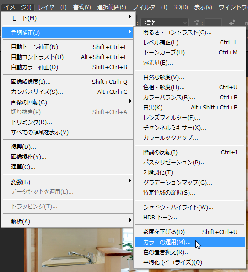Choose シャドウ・ハイライト(W)... adjustment

tap(189, 207)
